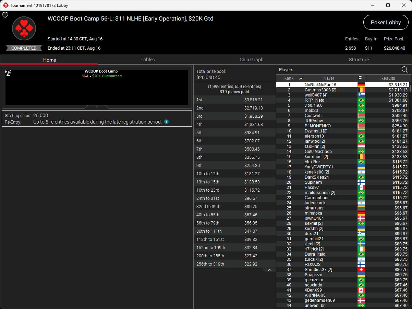
Task: Click the re-entry info icon
Action: pyautogui.click(x=166, y=121)
